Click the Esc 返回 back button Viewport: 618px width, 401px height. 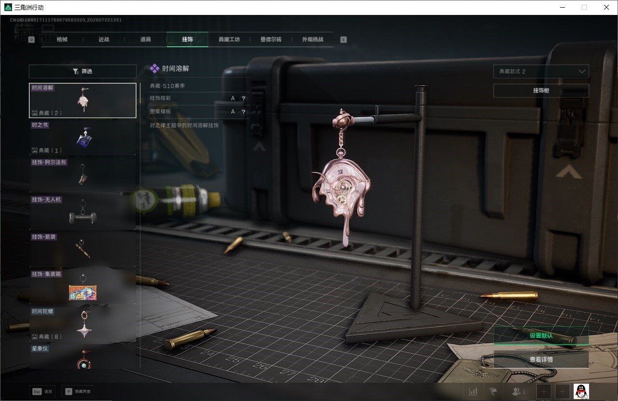[x=42, y=391]
